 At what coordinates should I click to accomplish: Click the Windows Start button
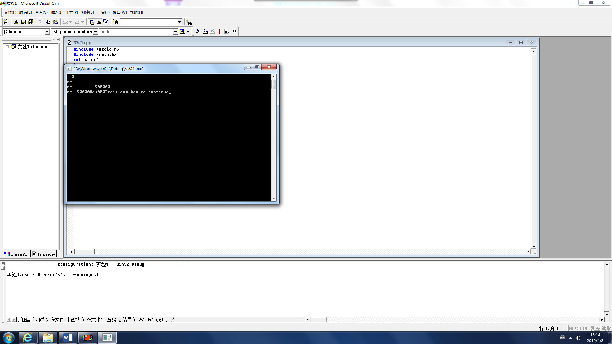(x=9, y=338)
